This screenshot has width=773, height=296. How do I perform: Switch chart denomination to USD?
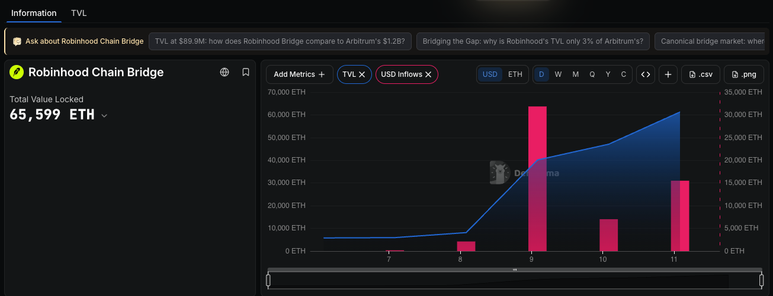[x=490, y=74]
